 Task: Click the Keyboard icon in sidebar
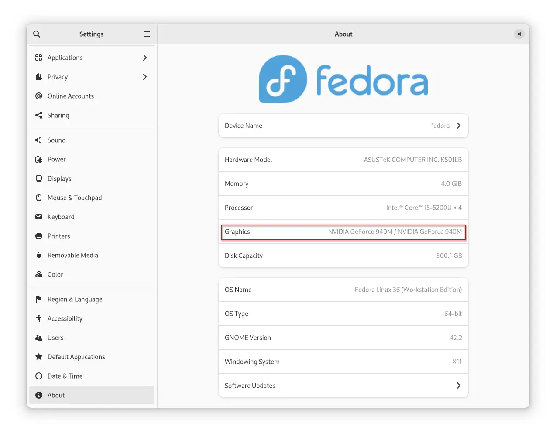pos(39,217)
